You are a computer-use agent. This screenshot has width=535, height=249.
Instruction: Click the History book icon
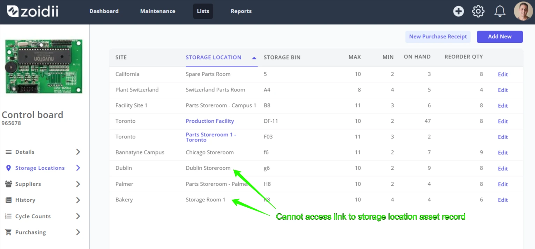click(x=8, y=200)
